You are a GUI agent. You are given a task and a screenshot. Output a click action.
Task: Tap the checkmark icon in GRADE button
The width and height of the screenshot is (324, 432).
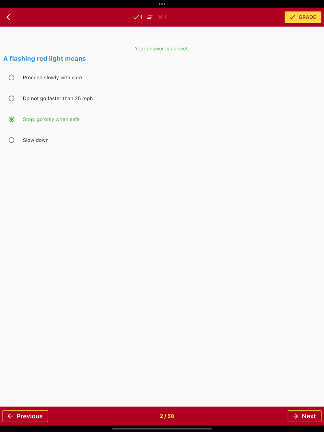(292, 17)
